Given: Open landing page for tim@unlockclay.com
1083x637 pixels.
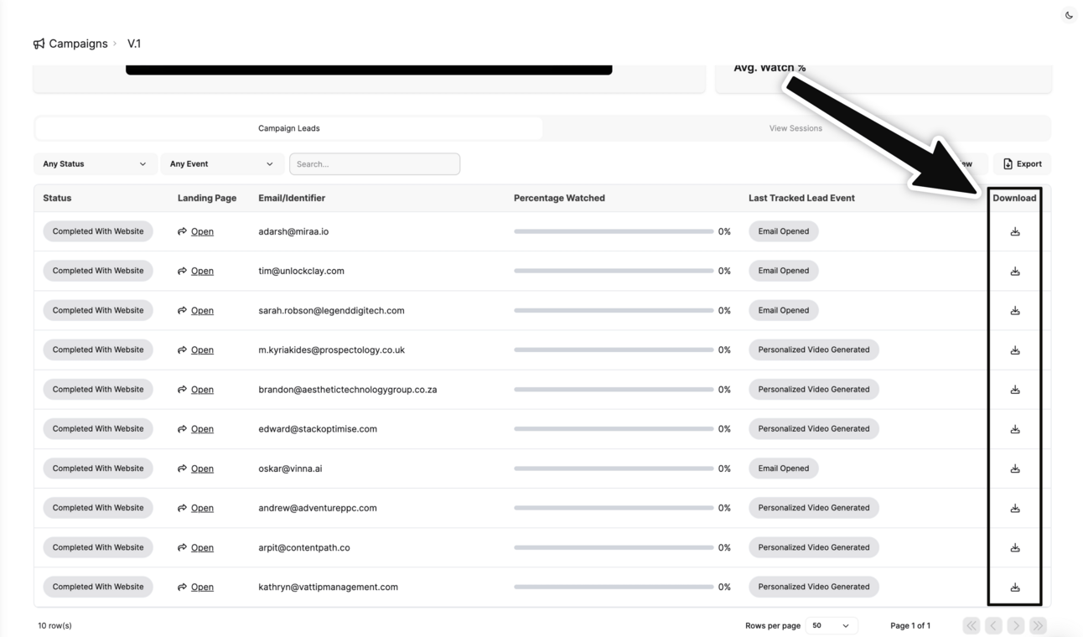Looking at the screenshot, I should click(195, 271).
